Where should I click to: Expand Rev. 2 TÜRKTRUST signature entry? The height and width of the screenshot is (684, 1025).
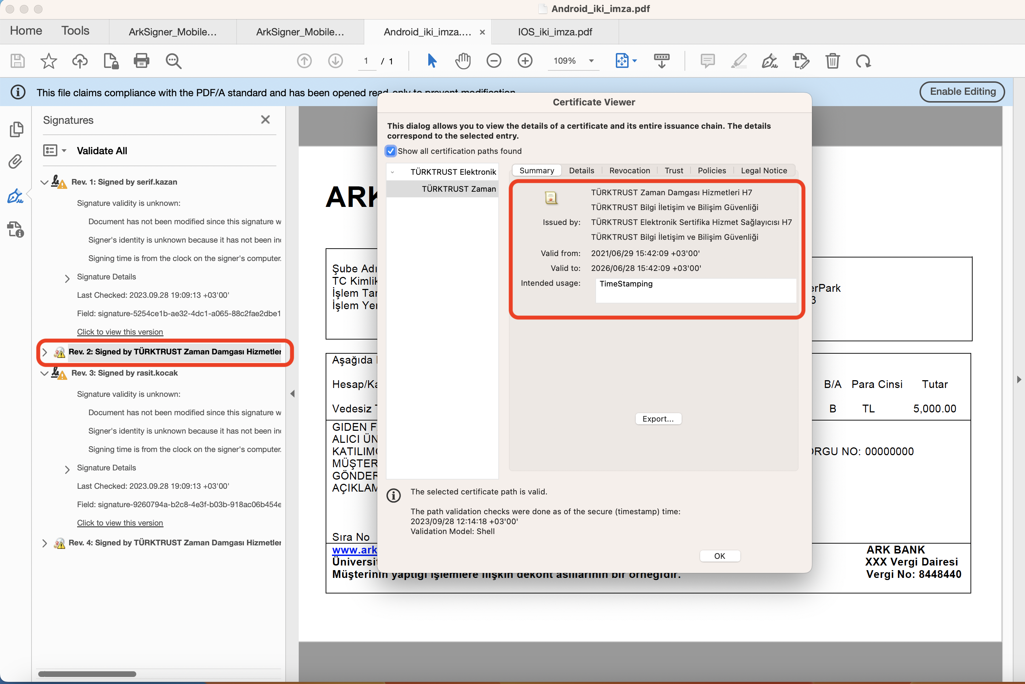(44, 352)
